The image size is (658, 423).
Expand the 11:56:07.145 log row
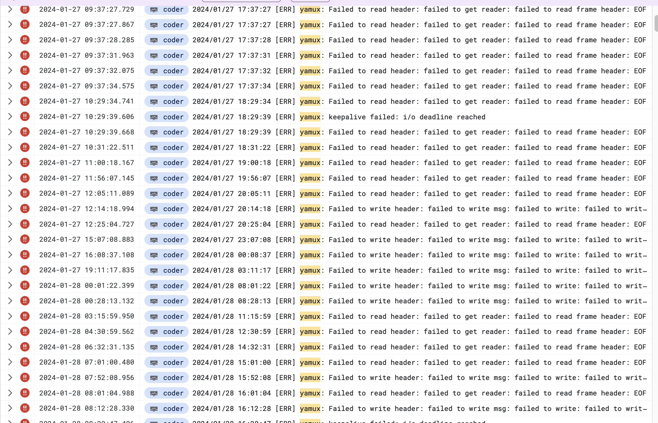[x=10, y=178]
